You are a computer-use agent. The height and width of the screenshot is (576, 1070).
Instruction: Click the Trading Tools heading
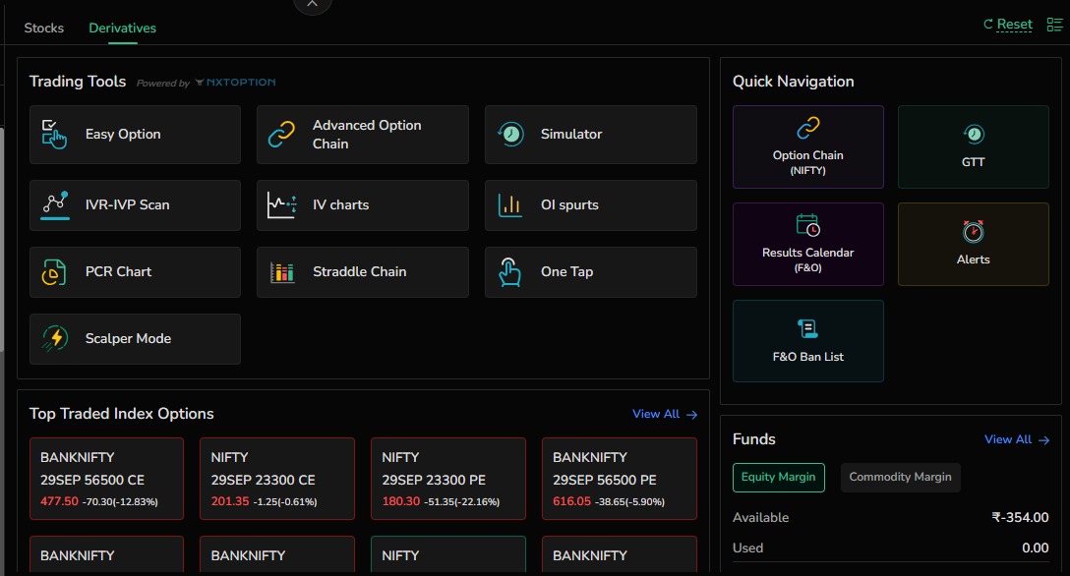pos(78,82)
